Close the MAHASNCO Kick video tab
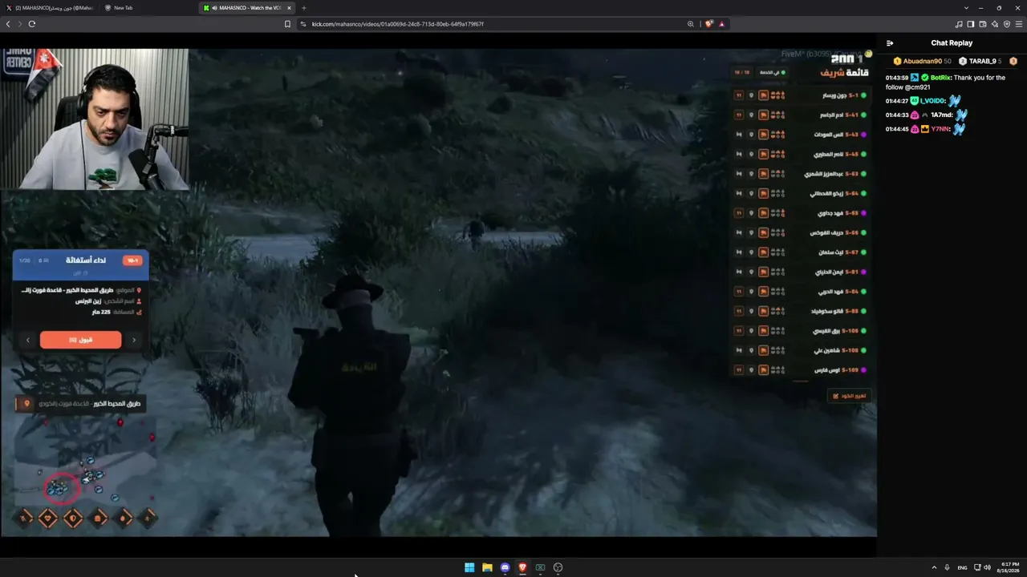Viewport: 1027px width, 577px height. click(290, 8)
